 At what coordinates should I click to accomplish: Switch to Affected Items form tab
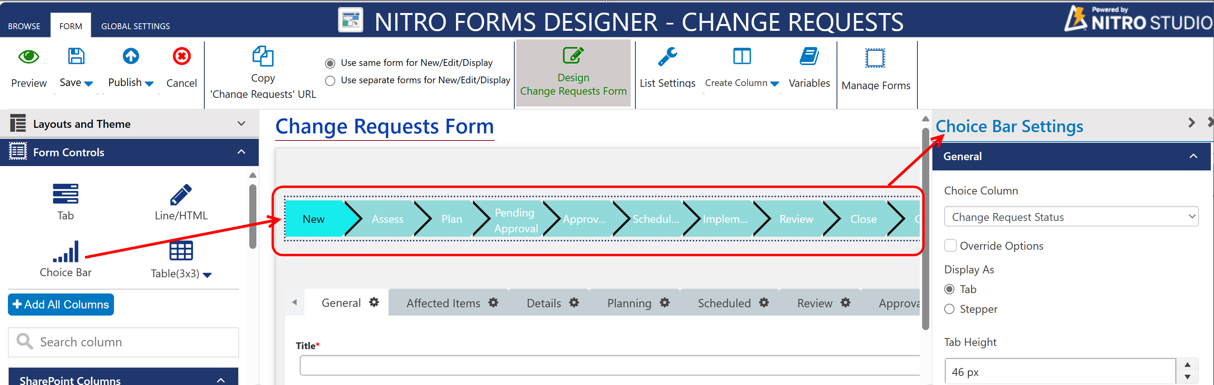pos(443,303)
